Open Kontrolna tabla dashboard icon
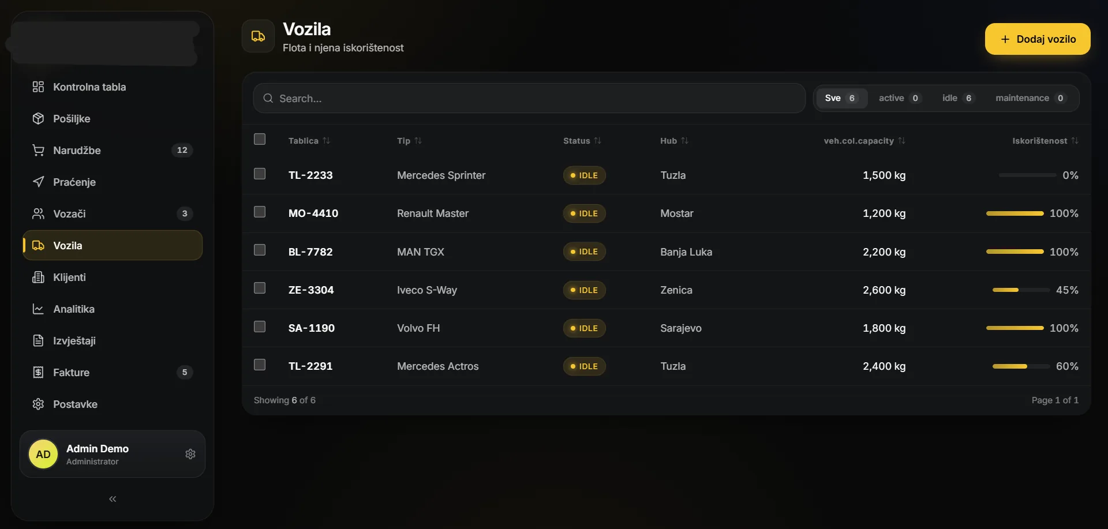1108x529 pixels. tap(38, 87)
